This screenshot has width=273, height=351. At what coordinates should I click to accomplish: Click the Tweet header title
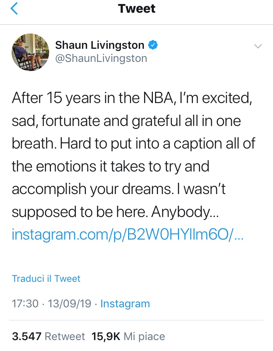pyautogui.click(x=136, y=9)
